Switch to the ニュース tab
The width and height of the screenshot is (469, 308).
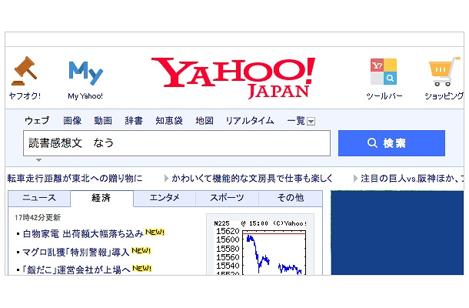(39, 198)
